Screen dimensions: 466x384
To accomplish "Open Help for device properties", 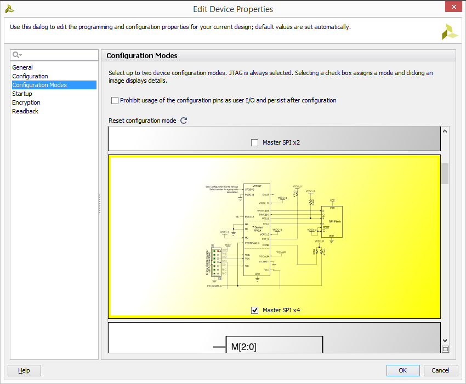I will click(x=24, y=370).
